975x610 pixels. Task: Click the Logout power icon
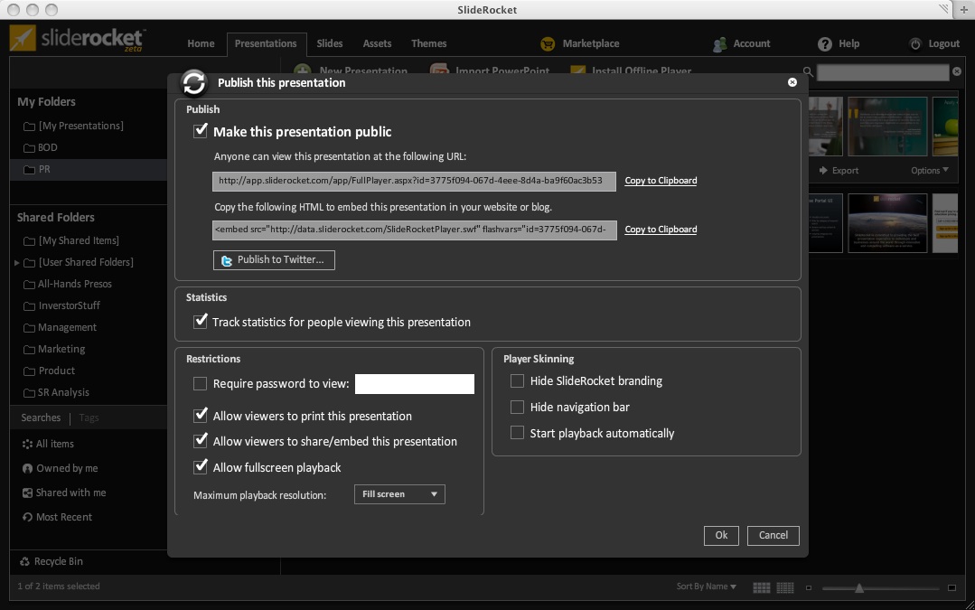[x=915, y=43]
